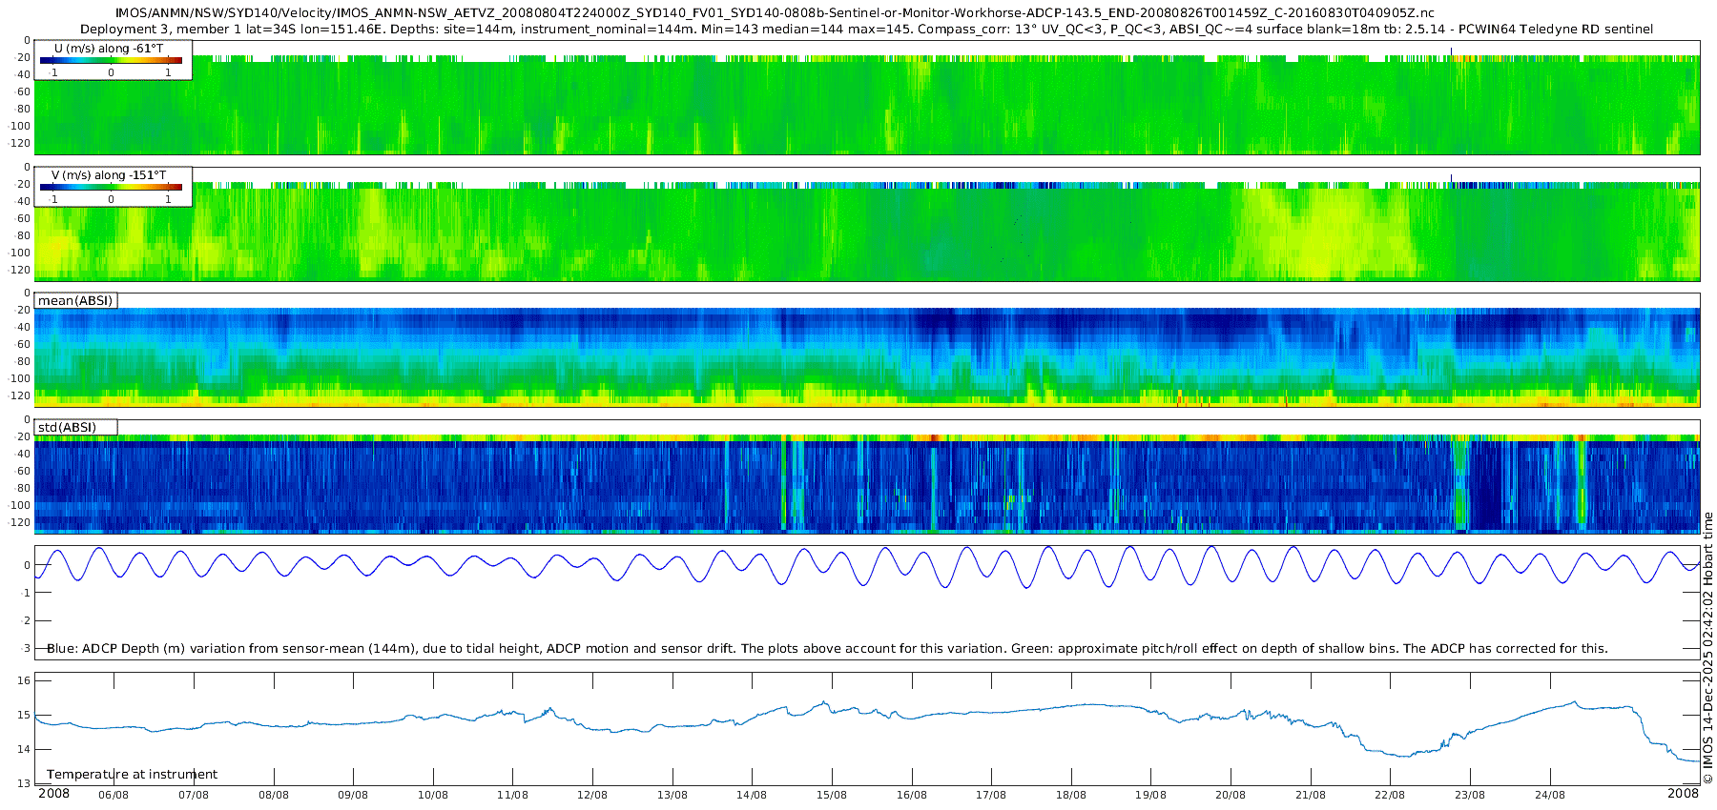
Task: Click the 2008 year label at right
Action: tap(1683, 794)
